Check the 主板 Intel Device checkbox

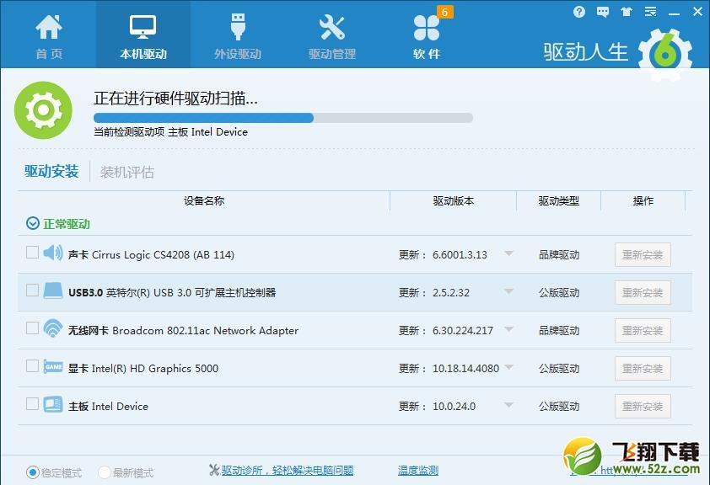(32, 403)
